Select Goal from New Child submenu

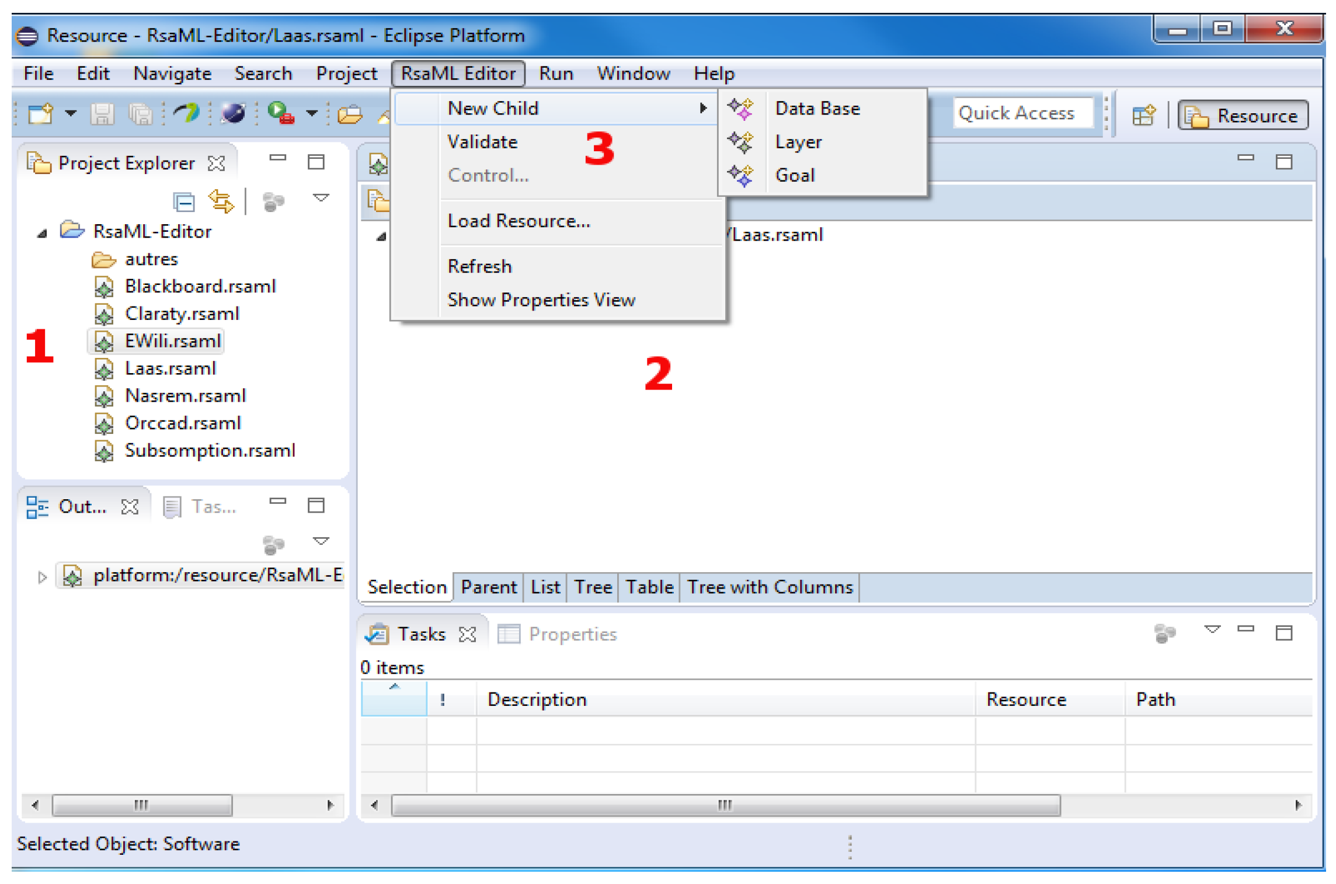pyautogui.click(x=794, y=175)
